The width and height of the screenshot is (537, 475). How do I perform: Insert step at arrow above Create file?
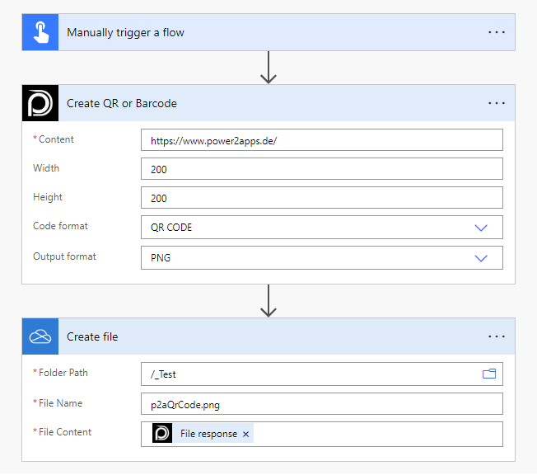pos(268,301)
